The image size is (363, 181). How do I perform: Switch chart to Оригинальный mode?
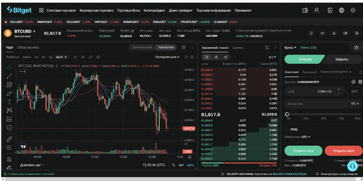tap(142, 47)
